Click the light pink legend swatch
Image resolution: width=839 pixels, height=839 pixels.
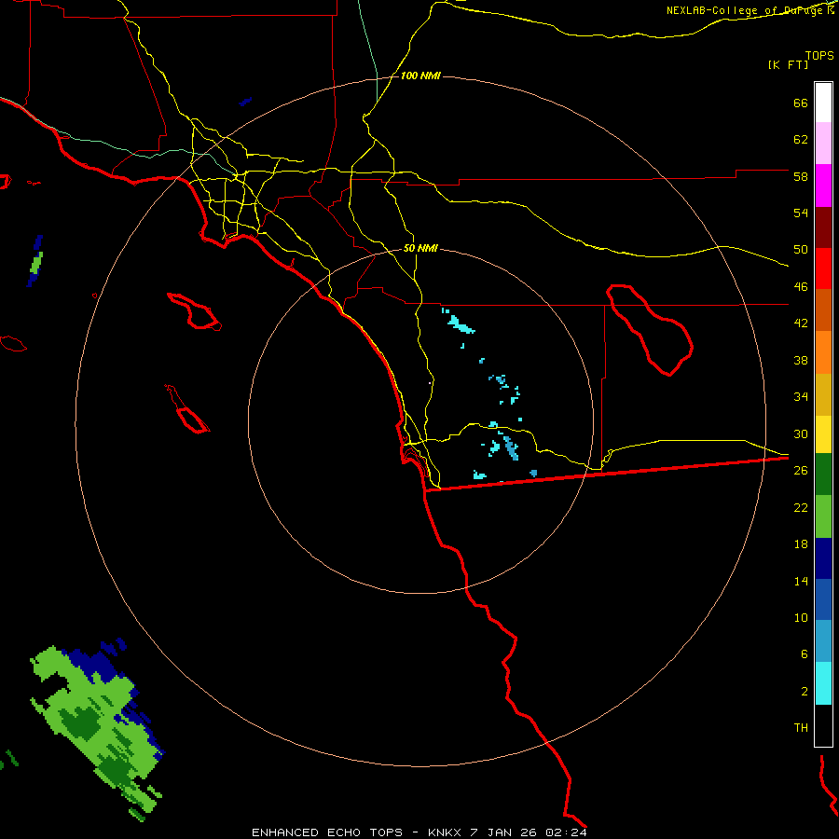[823, 144]
